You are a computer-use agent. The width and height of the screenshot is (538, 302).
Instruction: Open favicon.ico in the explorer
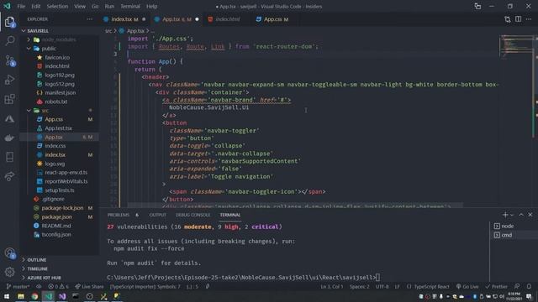click(57, 58)
